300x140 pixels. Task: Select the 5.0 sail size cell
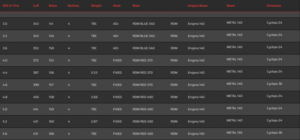[x=4, y=109]
